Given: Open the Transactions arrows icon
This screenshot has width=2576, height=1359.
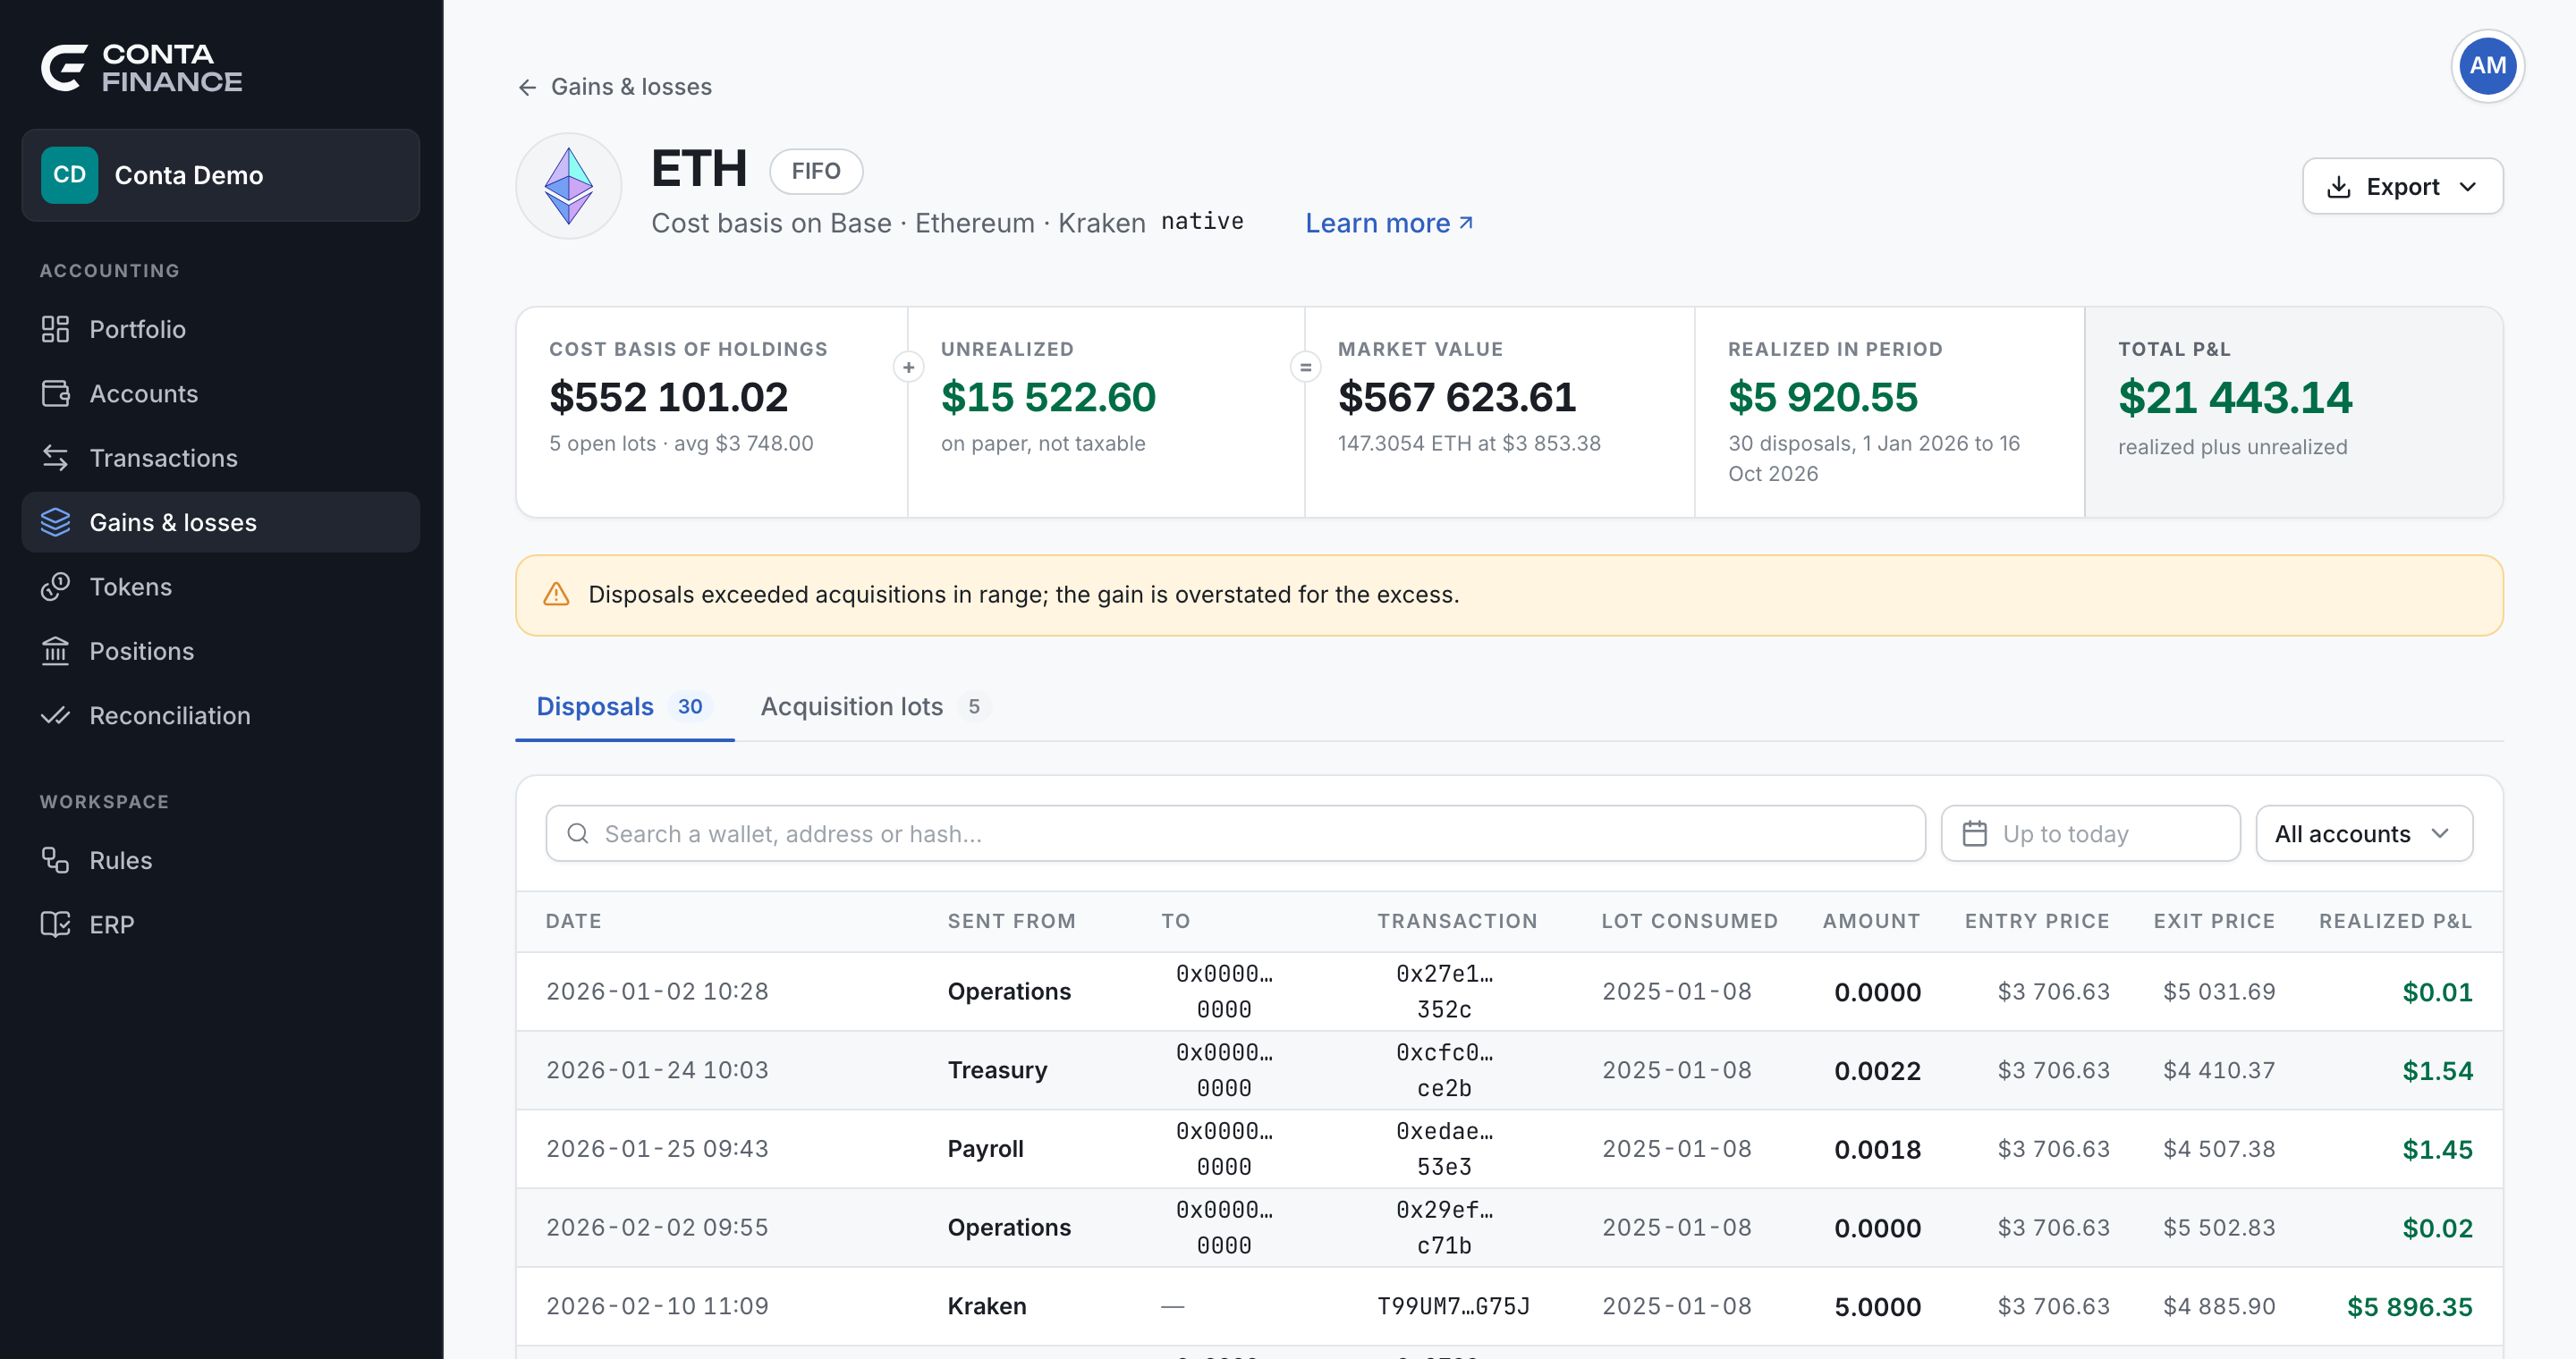Looking at the screenshot, I should 55,458.
